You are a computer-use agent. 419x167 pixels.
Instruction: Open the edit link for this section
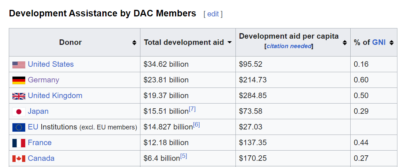coord(213,14)
